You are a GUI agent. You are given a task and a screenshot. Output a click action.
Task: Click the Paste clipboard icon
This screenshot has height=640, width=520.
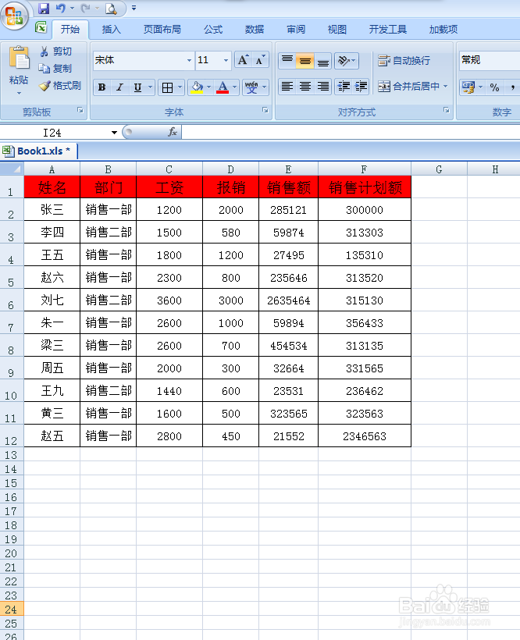click(x=20, y=59)
